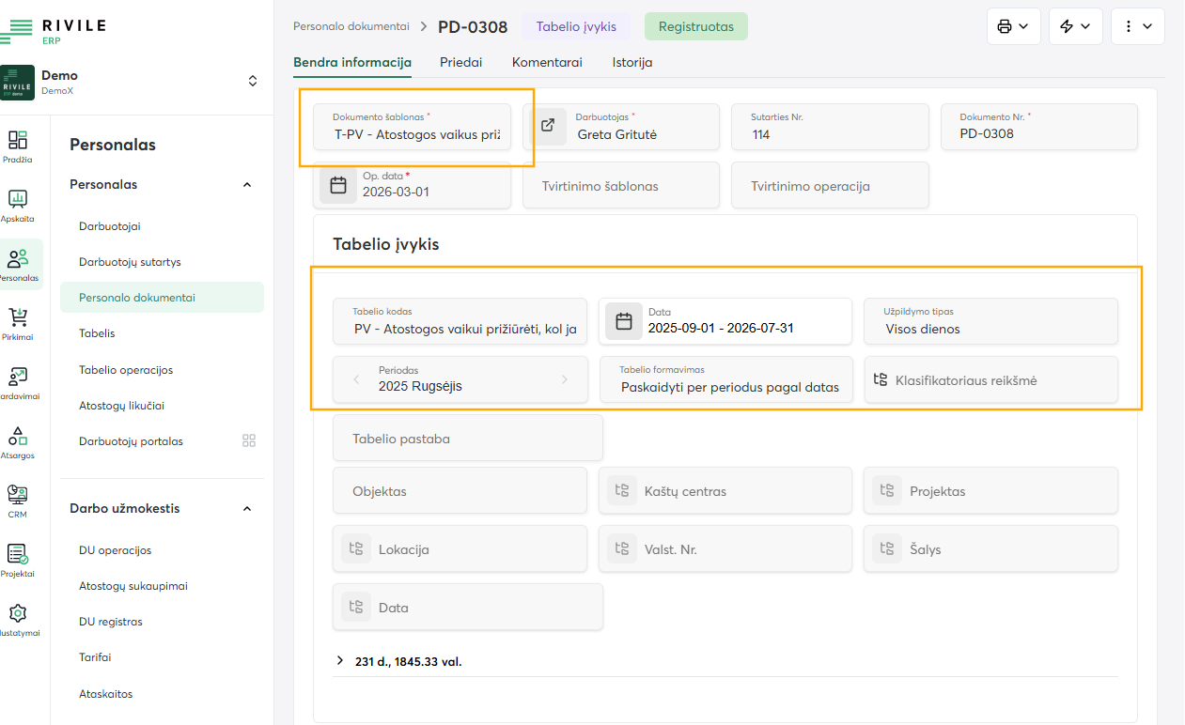This screenshot has width=1185, height=725.
Task: Select the Personalas module icon
Action: [18, 258]
